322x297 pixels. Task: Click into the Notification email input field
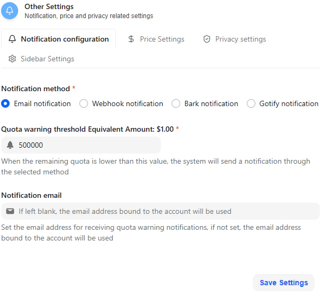[160, 211]
